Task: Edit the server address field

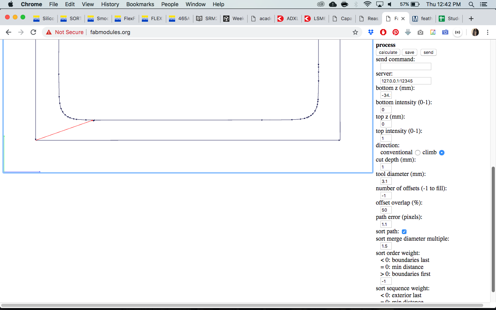Action: [406, 81]
